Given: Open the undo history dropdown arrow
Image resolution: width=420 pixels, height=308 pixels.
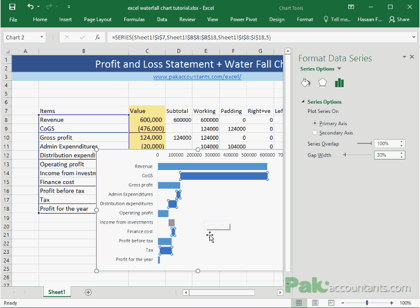Looking at the screenshot, I should 38,6.
